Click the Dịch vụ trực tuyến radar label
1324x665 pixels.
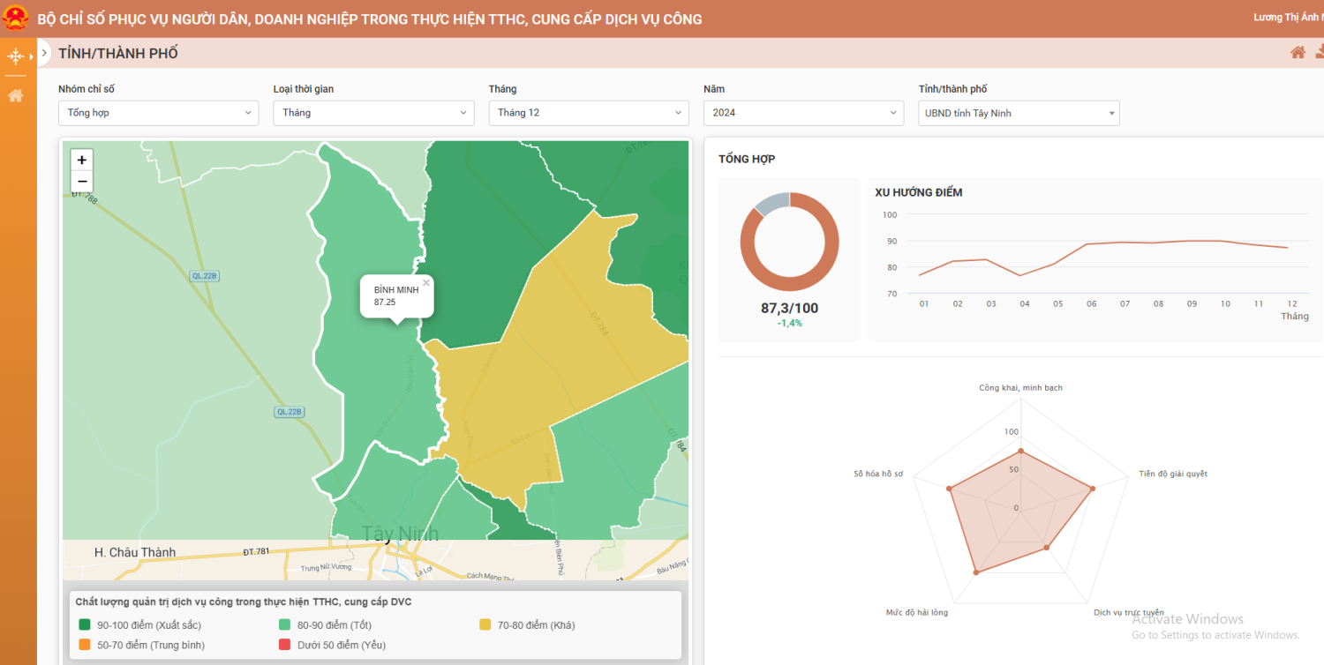coord(1128,612)
